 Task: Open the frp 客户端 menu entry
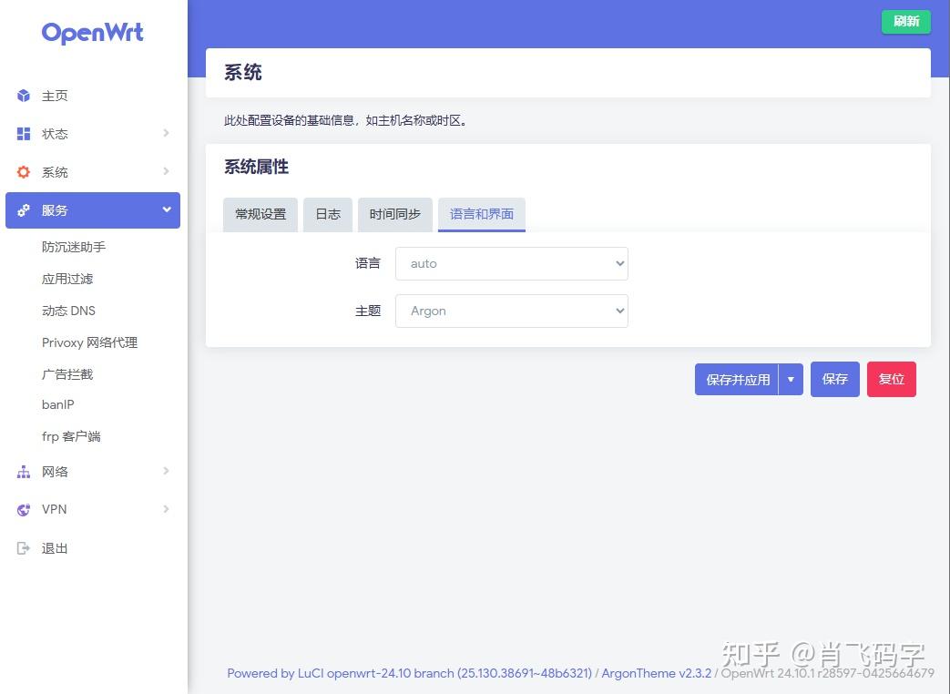click(71, 436)
